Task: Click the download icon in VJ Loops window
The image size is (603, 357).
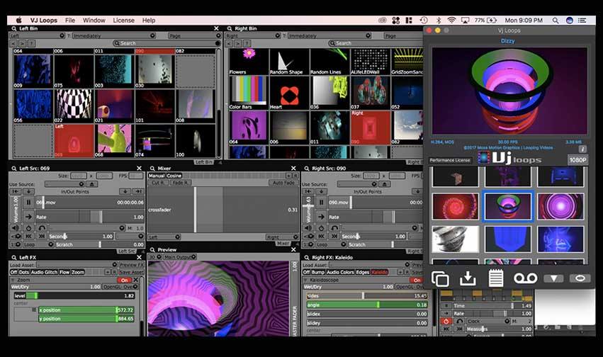Action: (x=468, y=278)
